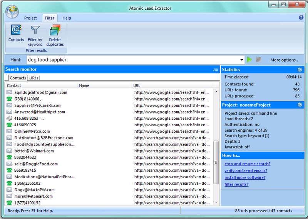Viewport: 308px width, 219px height.
Task: Click phone icon beside 8582044622
Action: tap(9, 157)
